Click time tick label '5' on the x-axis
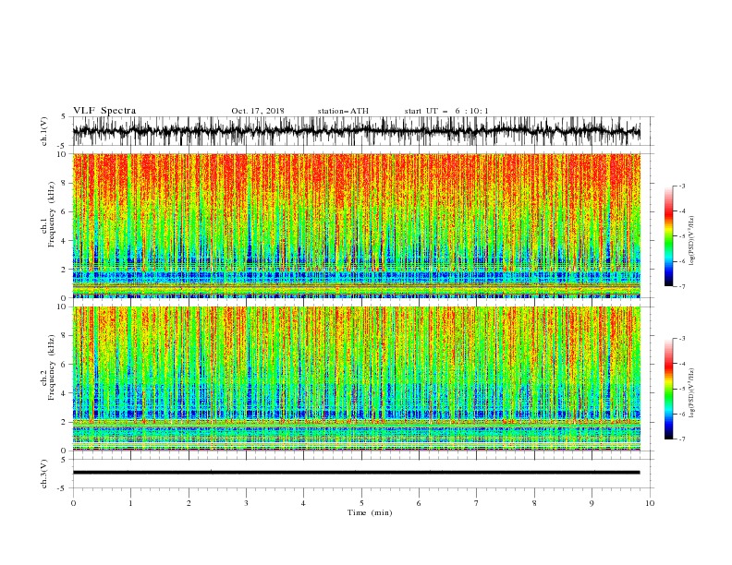Viewport: 732px width, 565px height. pyautogui.click(x=361, y=503)
